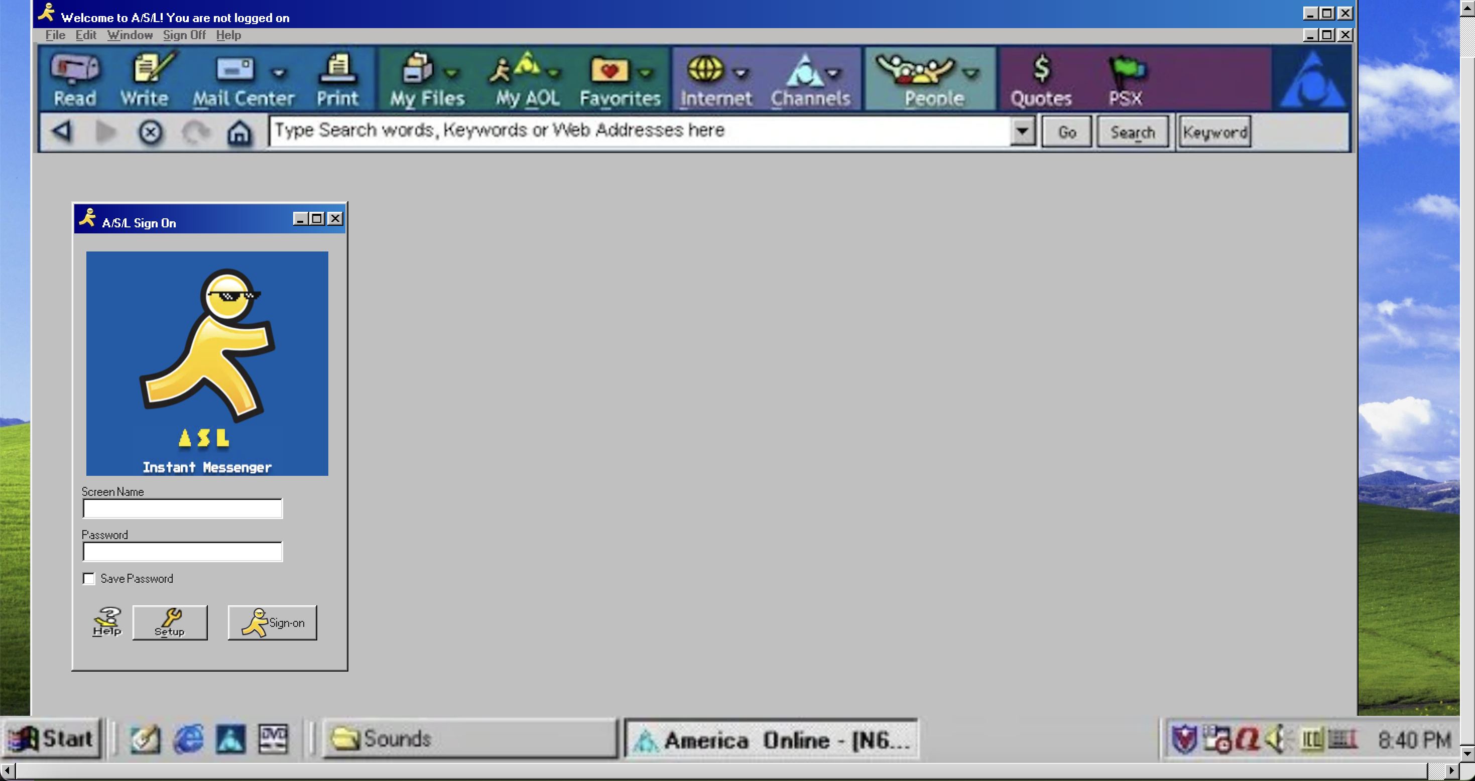The image size is (1475, 781).
Task: Click the Help icon in Sign On window
Action: (107, 622)
